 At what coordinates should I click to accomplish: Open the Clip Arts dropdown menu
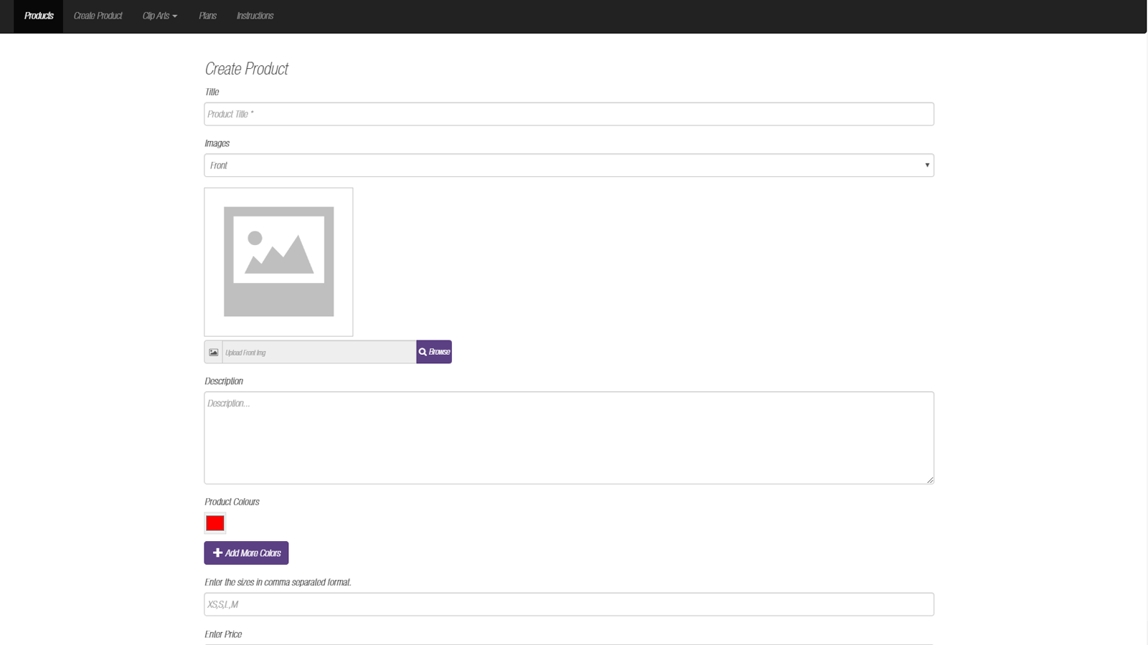(159, 16)
